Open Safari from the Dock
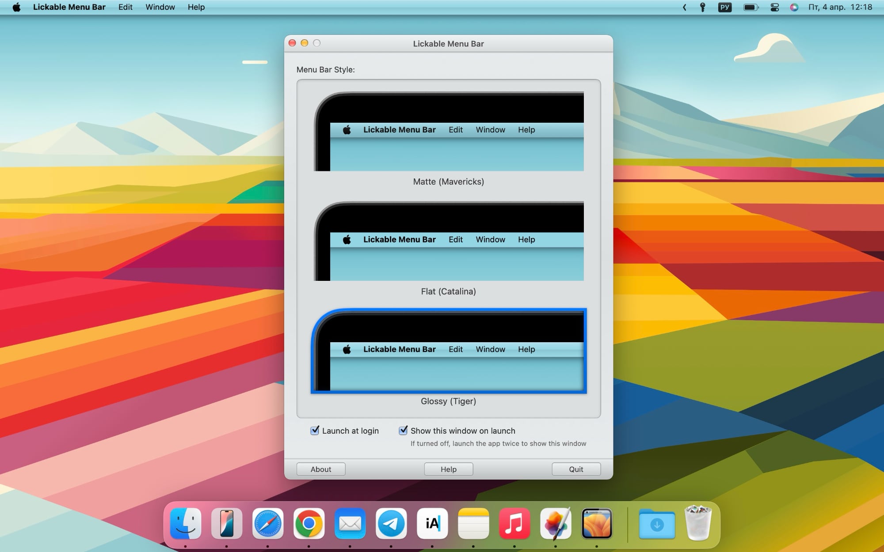Image resolution: width=884 pixels, height=552 pixels. [268, 524]
